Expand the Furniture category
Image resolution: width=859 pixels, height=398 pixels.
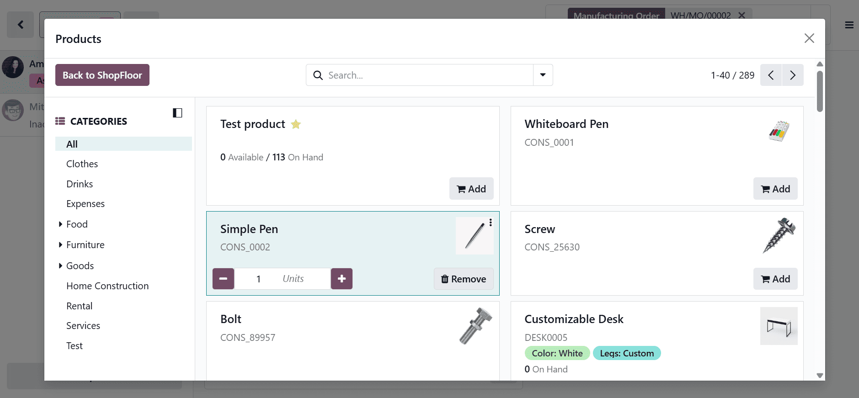click(x=60, y=244)
